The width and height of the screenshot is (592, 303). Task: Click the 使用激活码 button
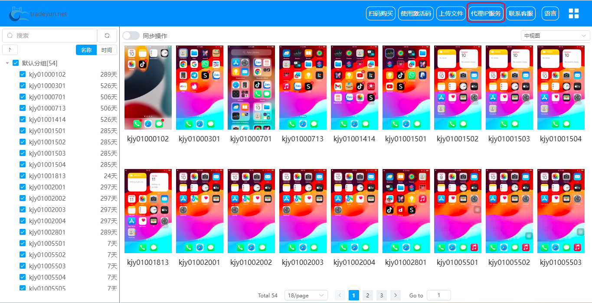(416, 13)
